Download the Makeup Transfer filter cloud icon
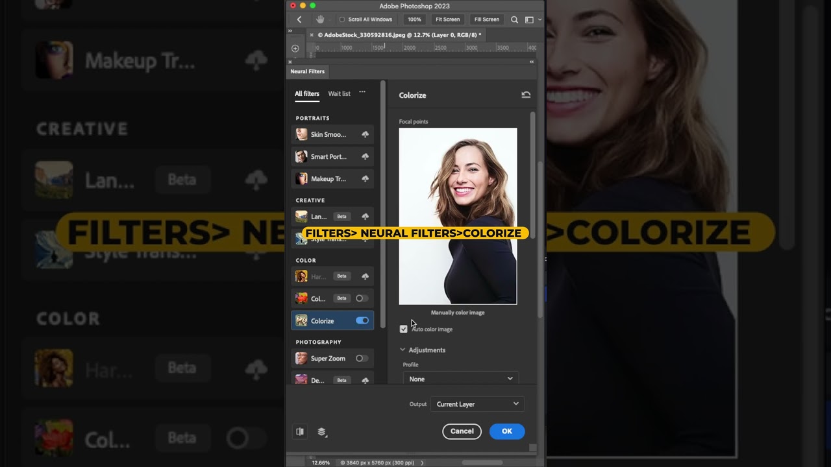 [365, 178]
